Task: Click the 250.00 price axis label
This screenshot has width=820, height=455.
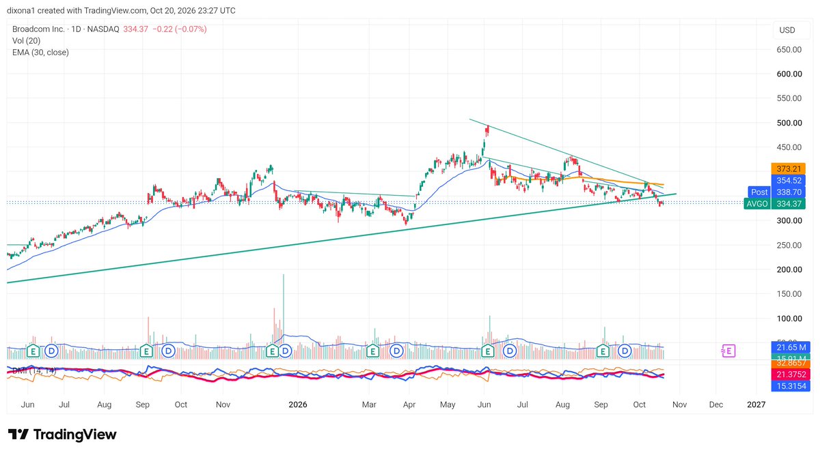Action: tap(788, 245)
